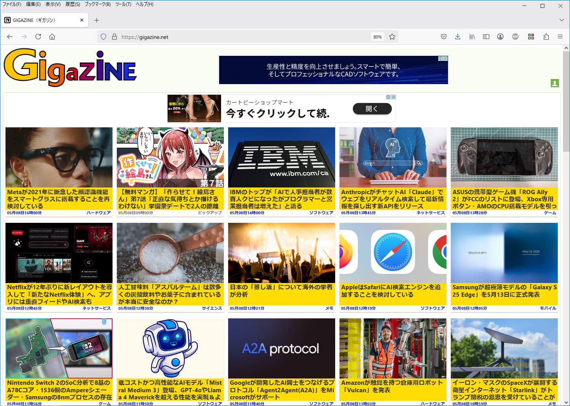Viewport: 570px width, 406px height.
Task: Click the ピックアップ category under manga article
Action: click(210, 213)
